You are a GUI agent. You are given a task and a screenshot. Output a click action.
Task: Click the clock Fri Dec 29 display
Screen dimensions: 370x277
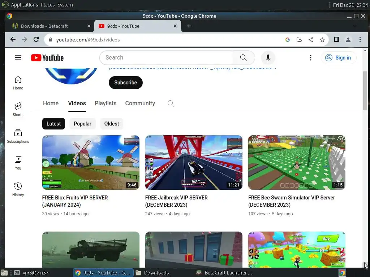pyautogui.click(x=350, y=5)
